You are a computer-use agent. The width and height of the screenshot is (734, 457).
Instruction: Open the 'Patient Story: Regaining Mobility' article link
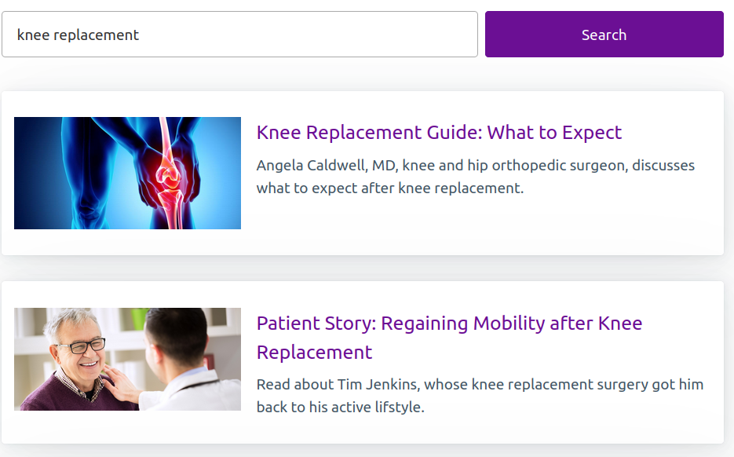point(449,338)
